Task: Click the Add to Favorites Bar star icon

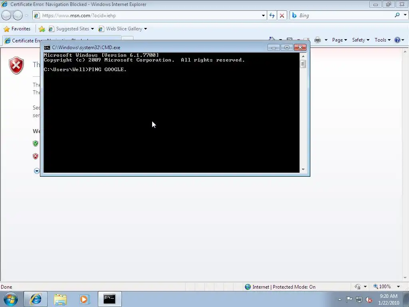Action: click(42, 29)
